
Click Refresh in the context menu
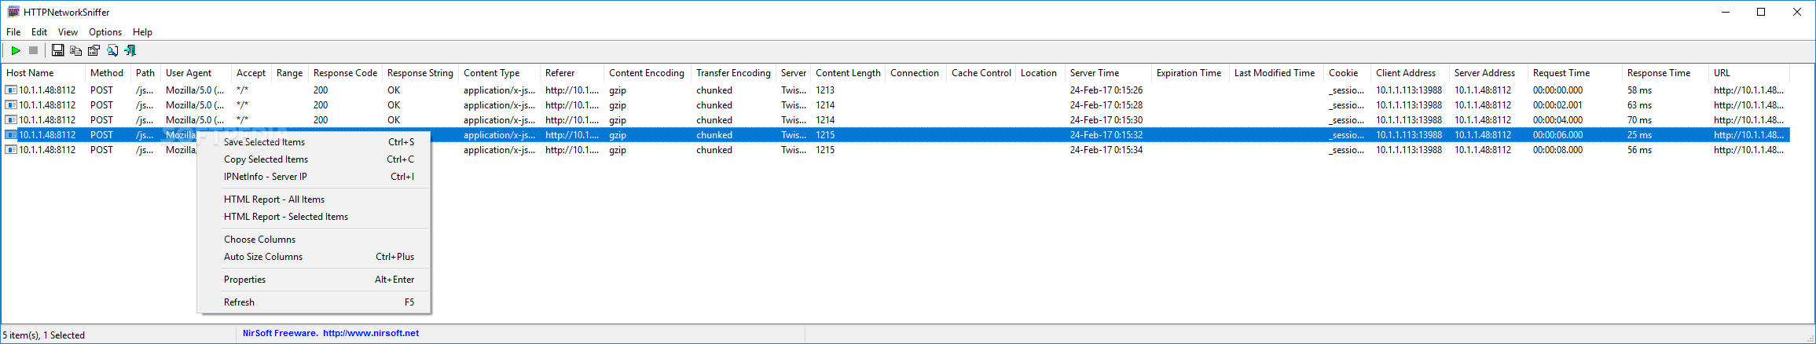239,302
